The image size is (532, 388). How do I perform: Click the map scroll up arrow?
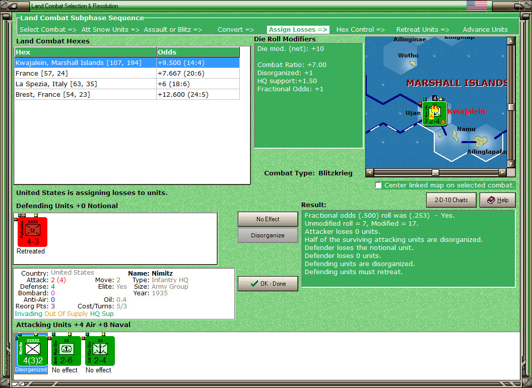coord(511,41)
